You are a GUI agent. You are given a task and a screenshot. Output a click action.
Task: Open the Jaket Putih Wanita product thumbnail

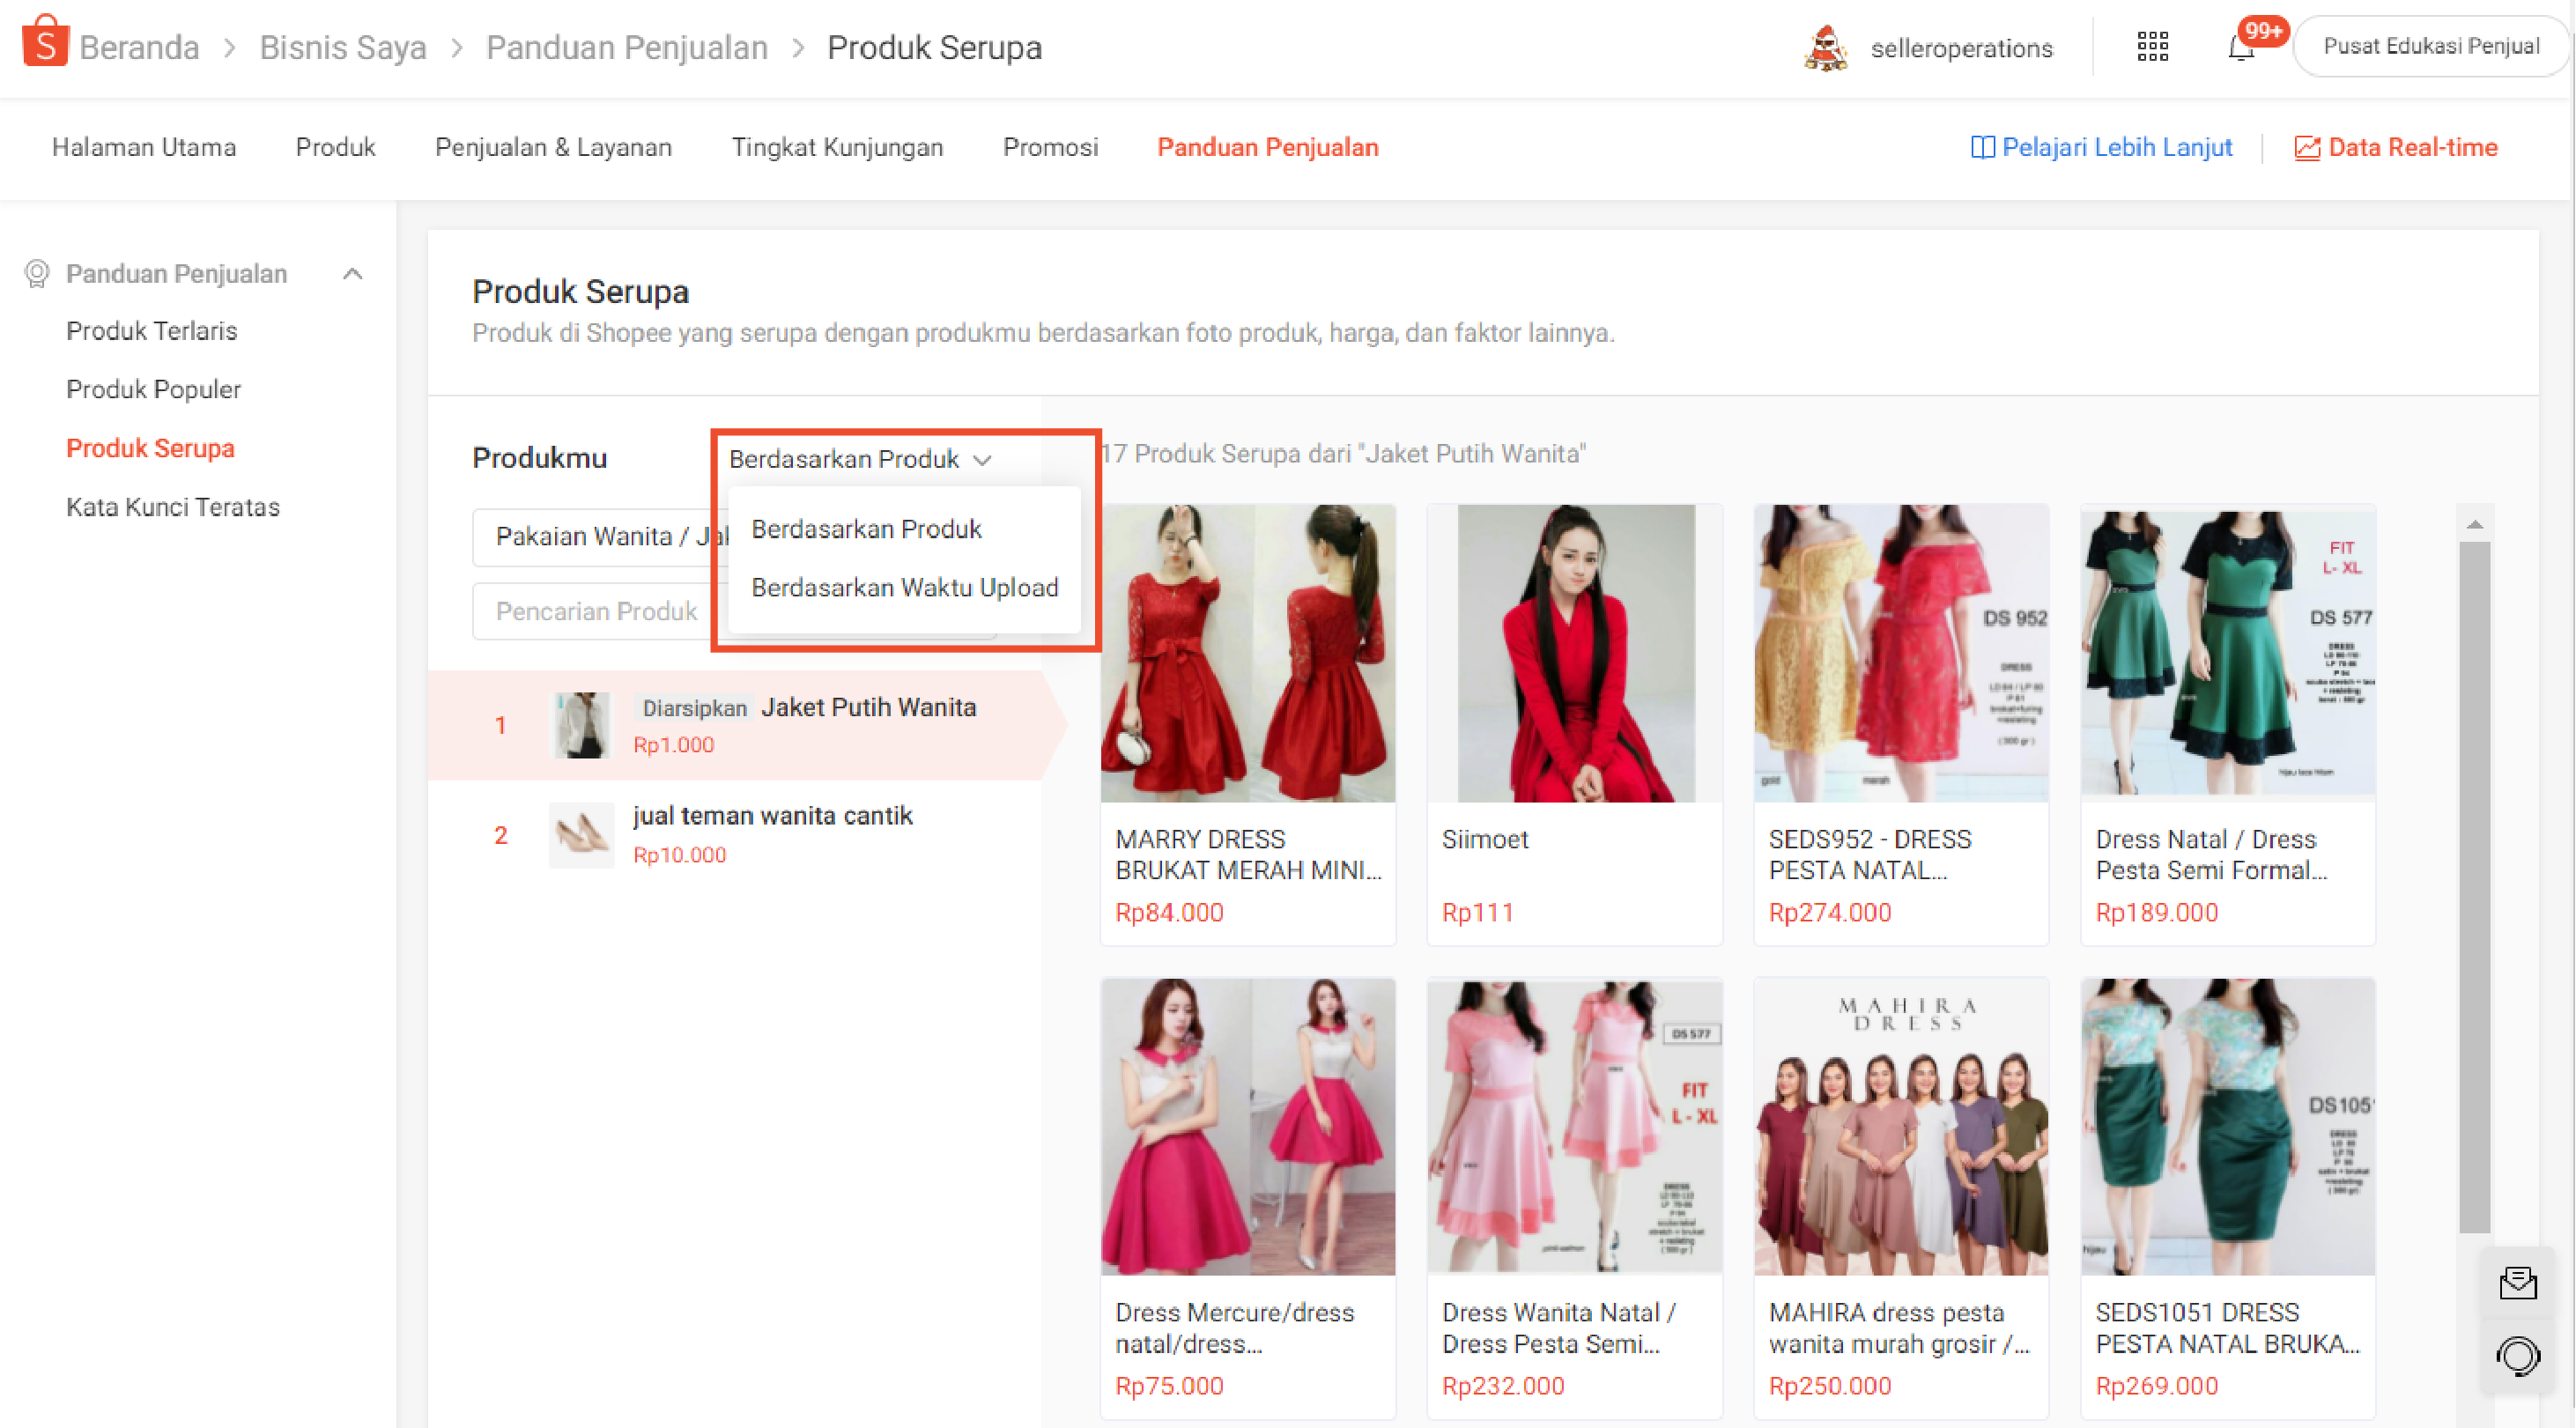pos(582,724)
